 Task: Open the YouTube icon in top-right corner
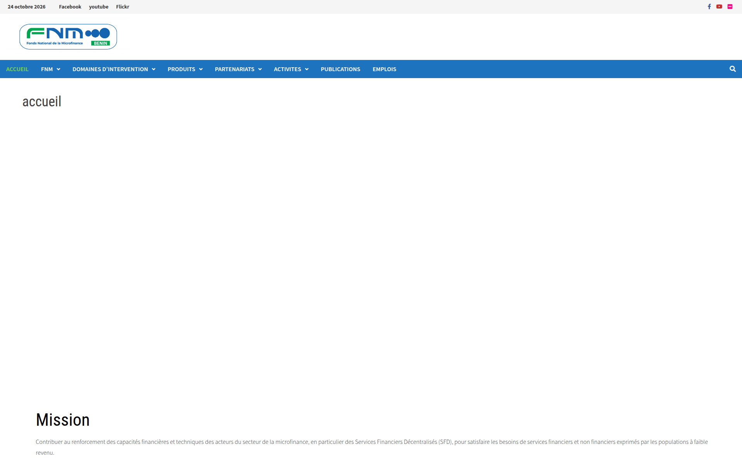tap(719, 7)
